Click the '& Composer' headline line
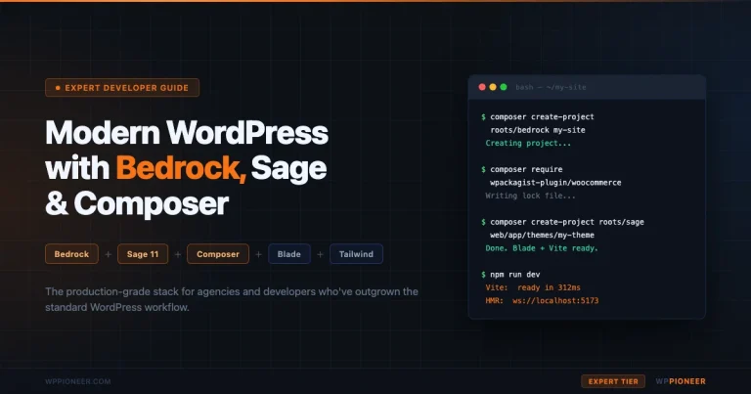 tap(137, 203)
